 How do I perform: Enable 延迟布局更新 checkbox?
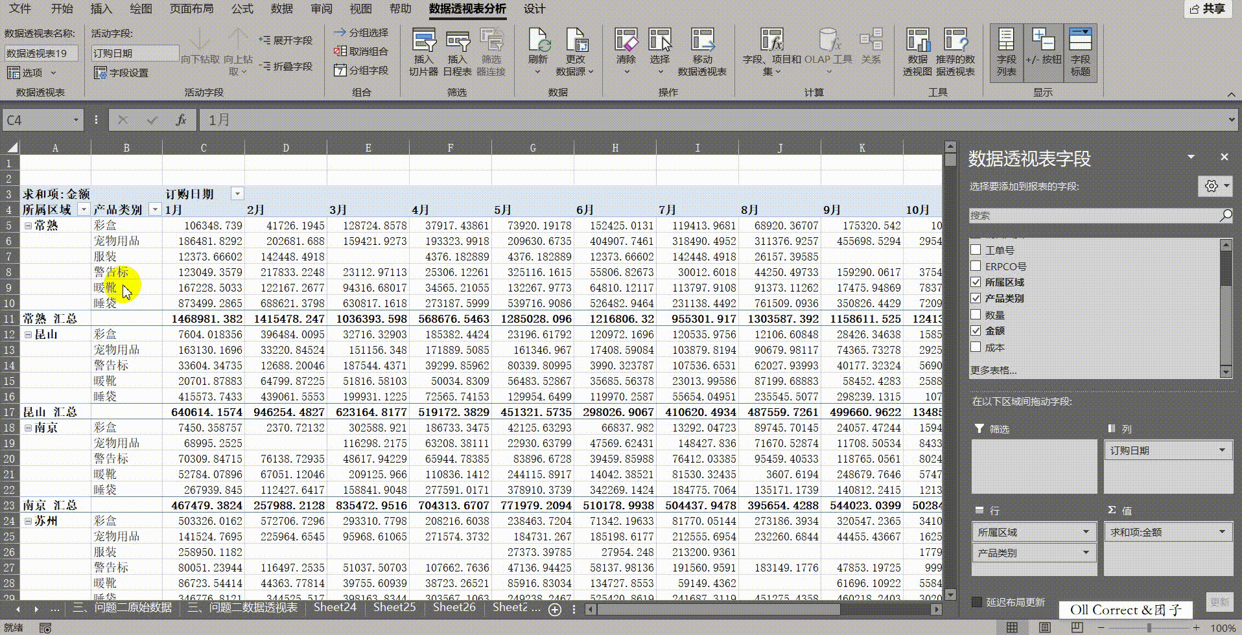point(977,602)
